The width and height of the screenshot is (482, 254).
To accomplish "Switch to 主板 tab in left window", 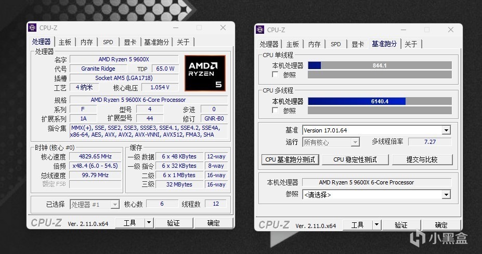I will [65, 42].
